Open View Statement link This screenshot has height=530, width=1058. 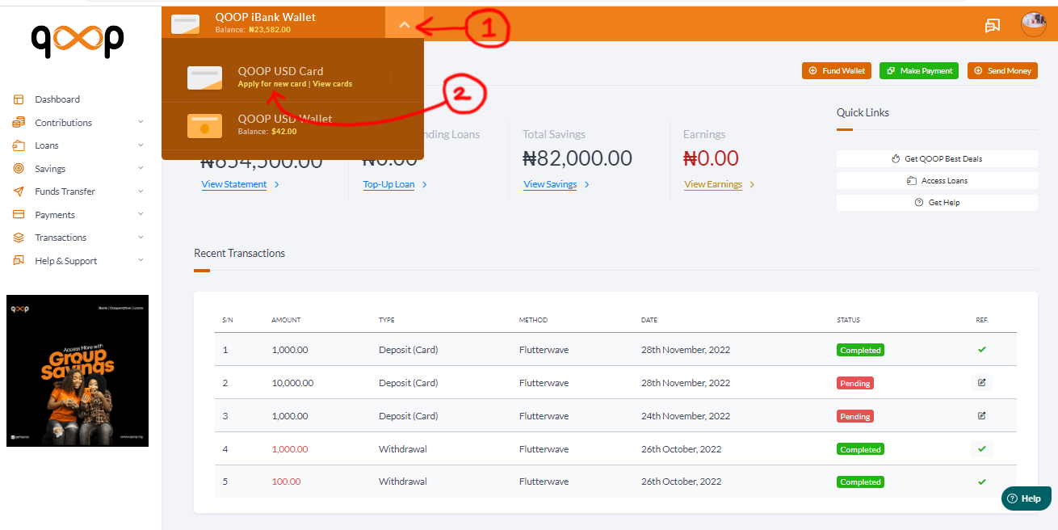tap(234, 184)
